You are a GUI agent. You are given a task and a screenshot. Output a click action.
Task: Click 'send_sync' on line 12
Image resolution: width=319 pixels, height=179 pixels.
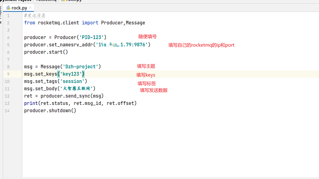(78, 96)
